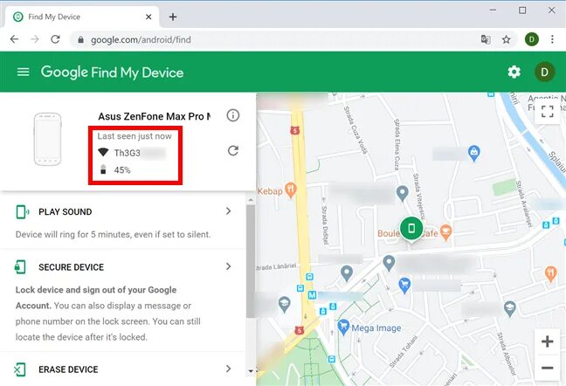
Task: Click the Play Sound phone icon
Action: point(23,211)
